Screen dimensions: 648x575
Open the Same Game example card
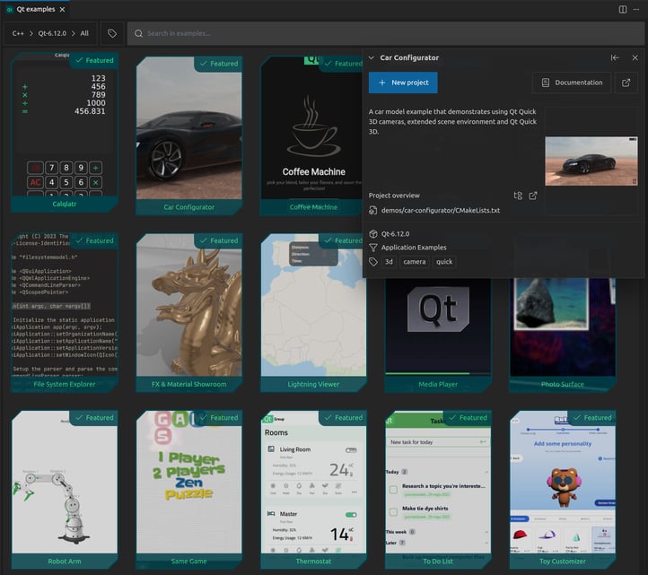pos(188,490)
